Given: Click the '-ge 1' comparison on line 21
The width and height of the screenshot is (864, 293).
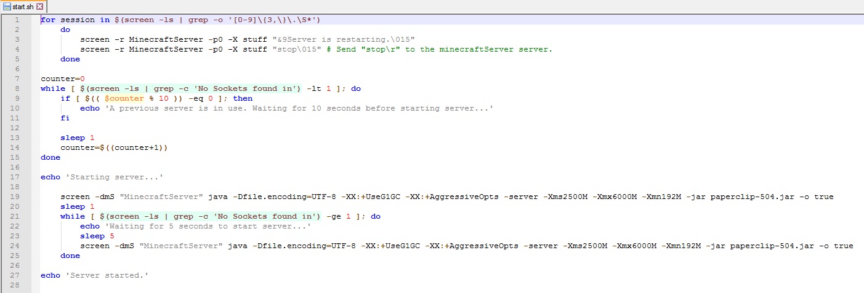Looking at the screenshot, I should pyautogui.click(x=338, y=216).
